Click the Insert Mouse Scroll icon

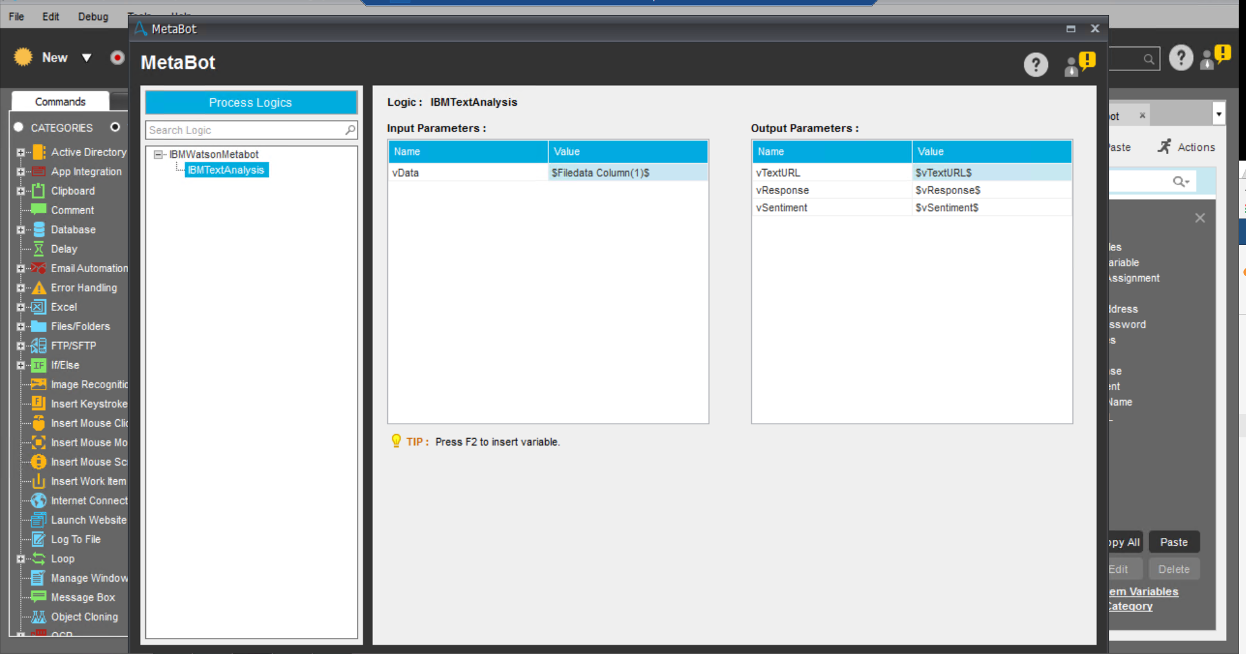pos(39,462)
